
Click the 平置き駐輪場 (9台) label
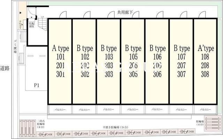[115, 127]
